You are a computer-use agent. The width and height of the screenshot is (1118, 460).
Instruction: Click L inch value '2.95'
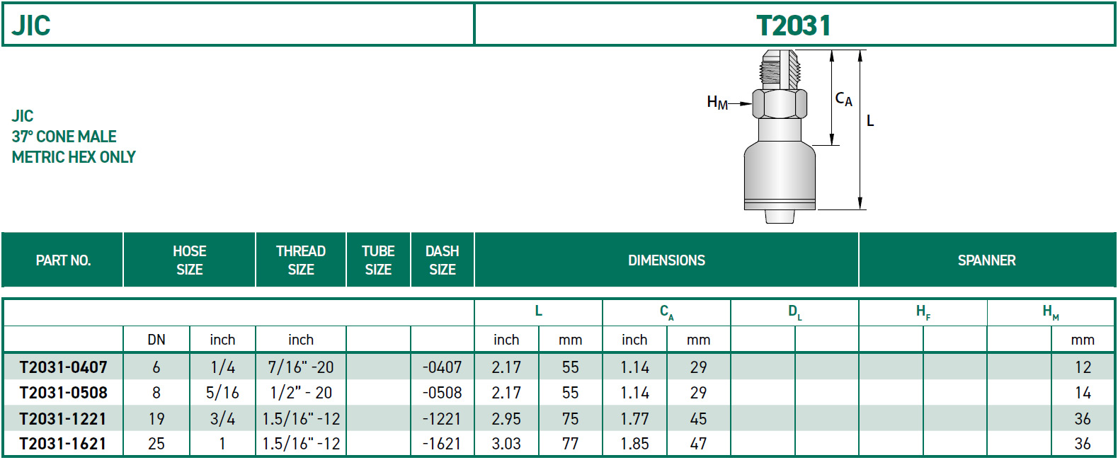click(506, 419)
